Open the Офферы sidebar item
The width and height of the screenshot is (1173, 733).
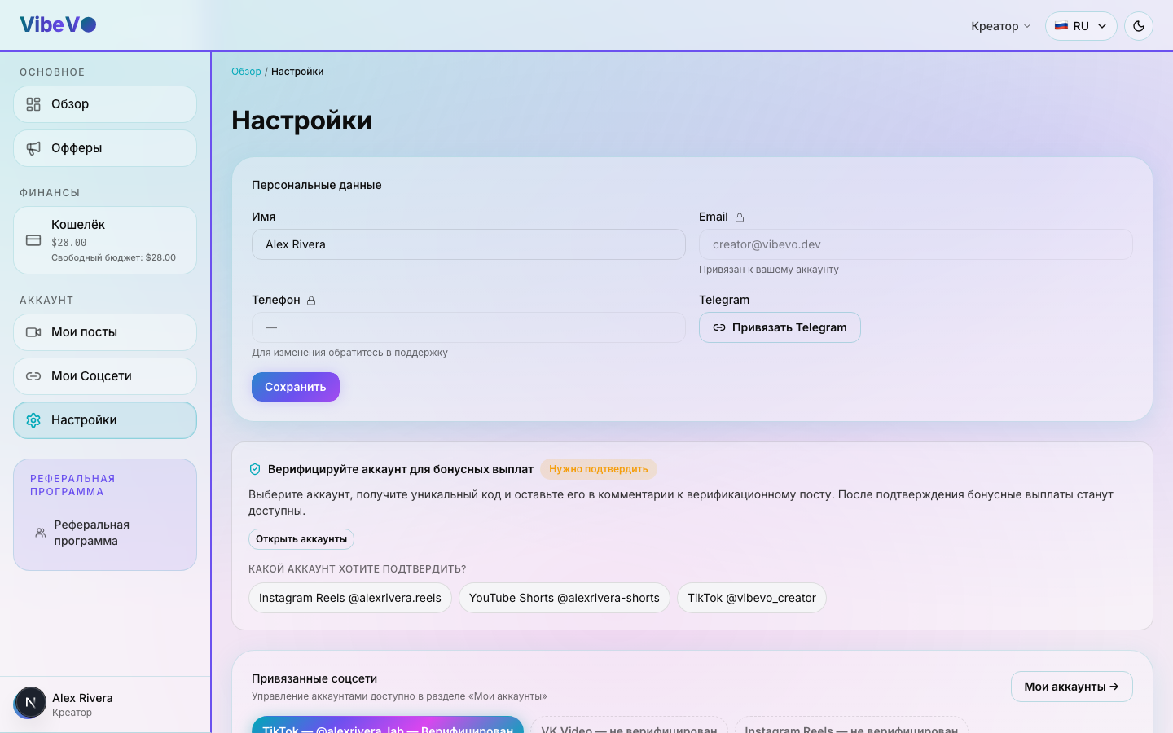(105, 148)
